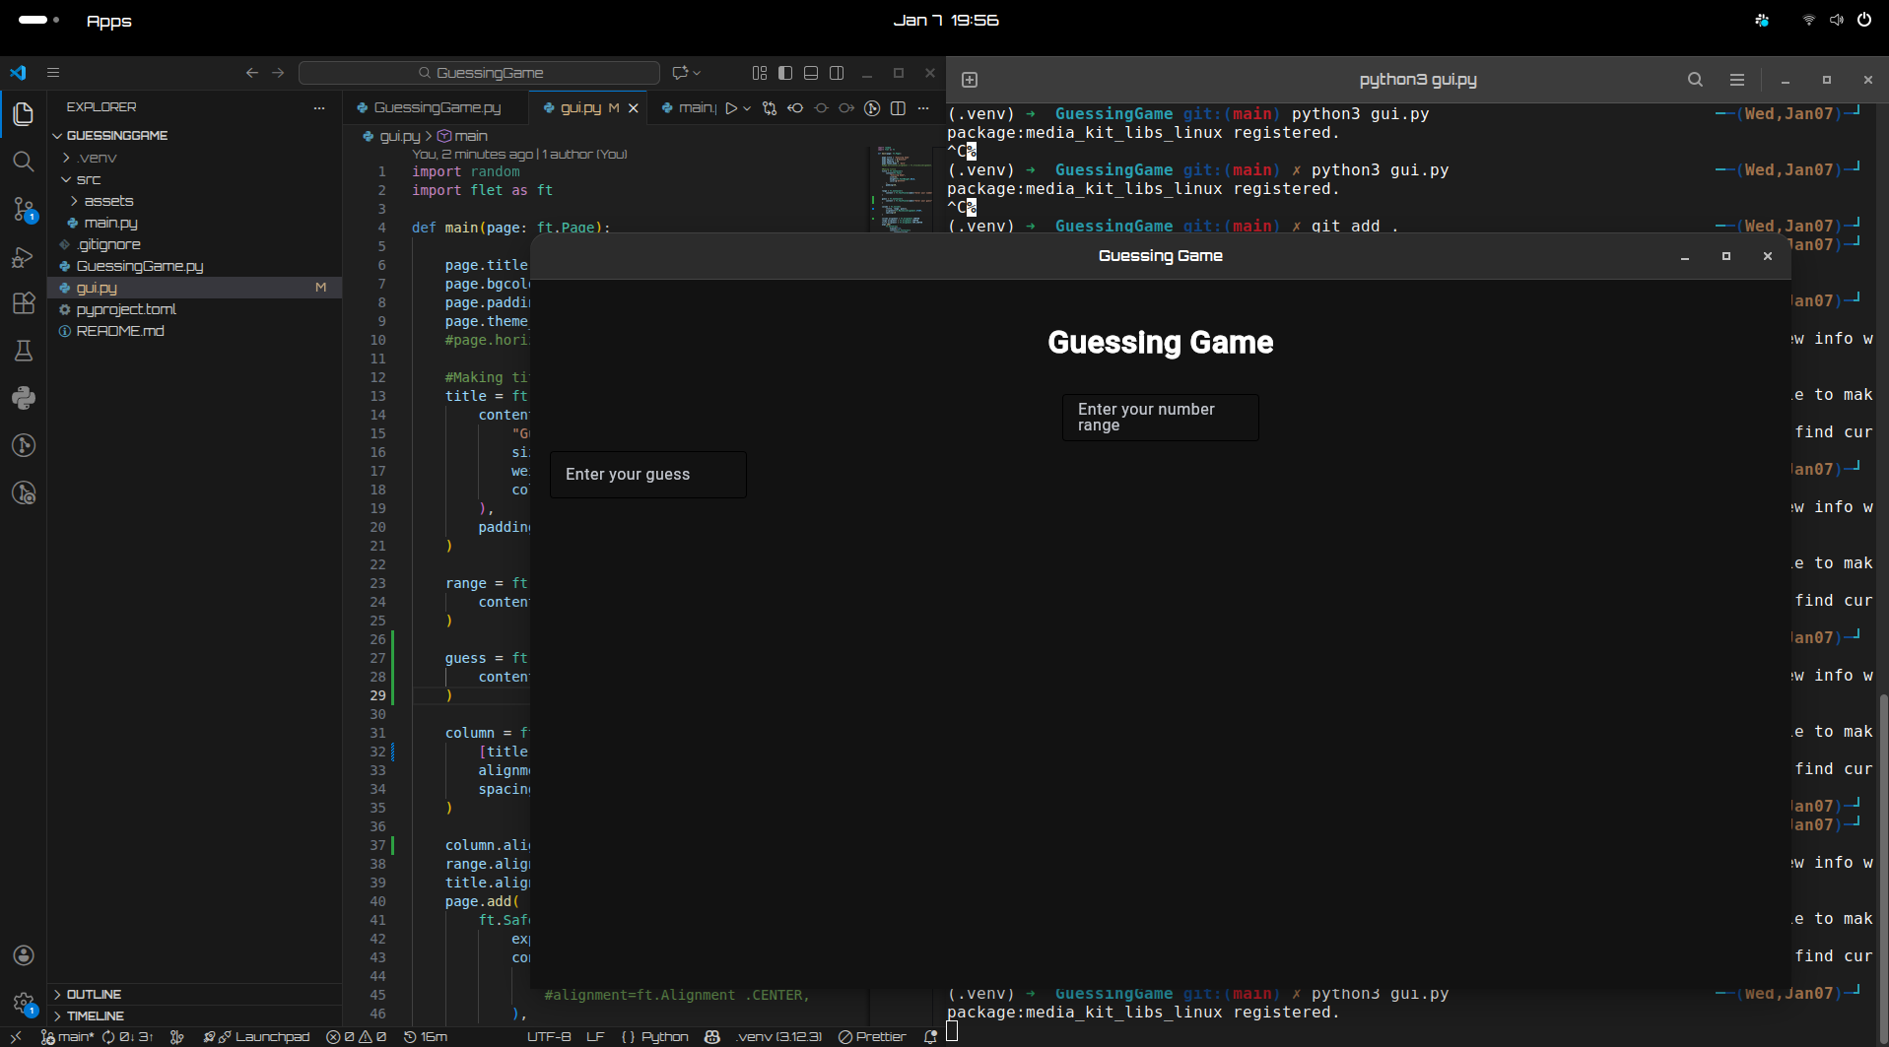Click Launchpad in the status bar
Viewport: 1889px width, 1047px height.
pos(271,1036)
